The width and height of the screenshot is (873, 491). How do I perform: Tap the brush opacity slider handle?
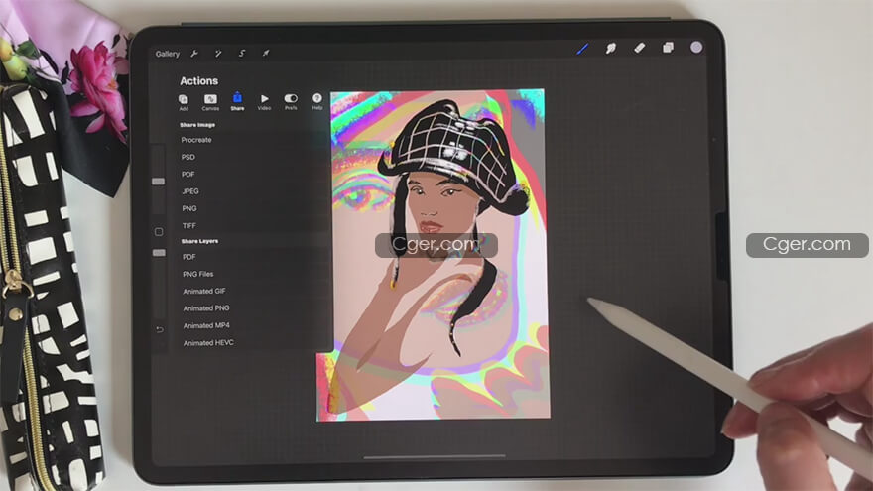[x=159, y=253]
